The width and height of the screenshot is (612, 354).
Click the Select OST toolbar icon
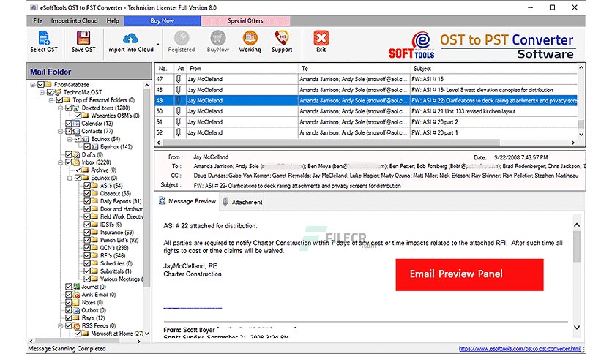tap(44, 38)
